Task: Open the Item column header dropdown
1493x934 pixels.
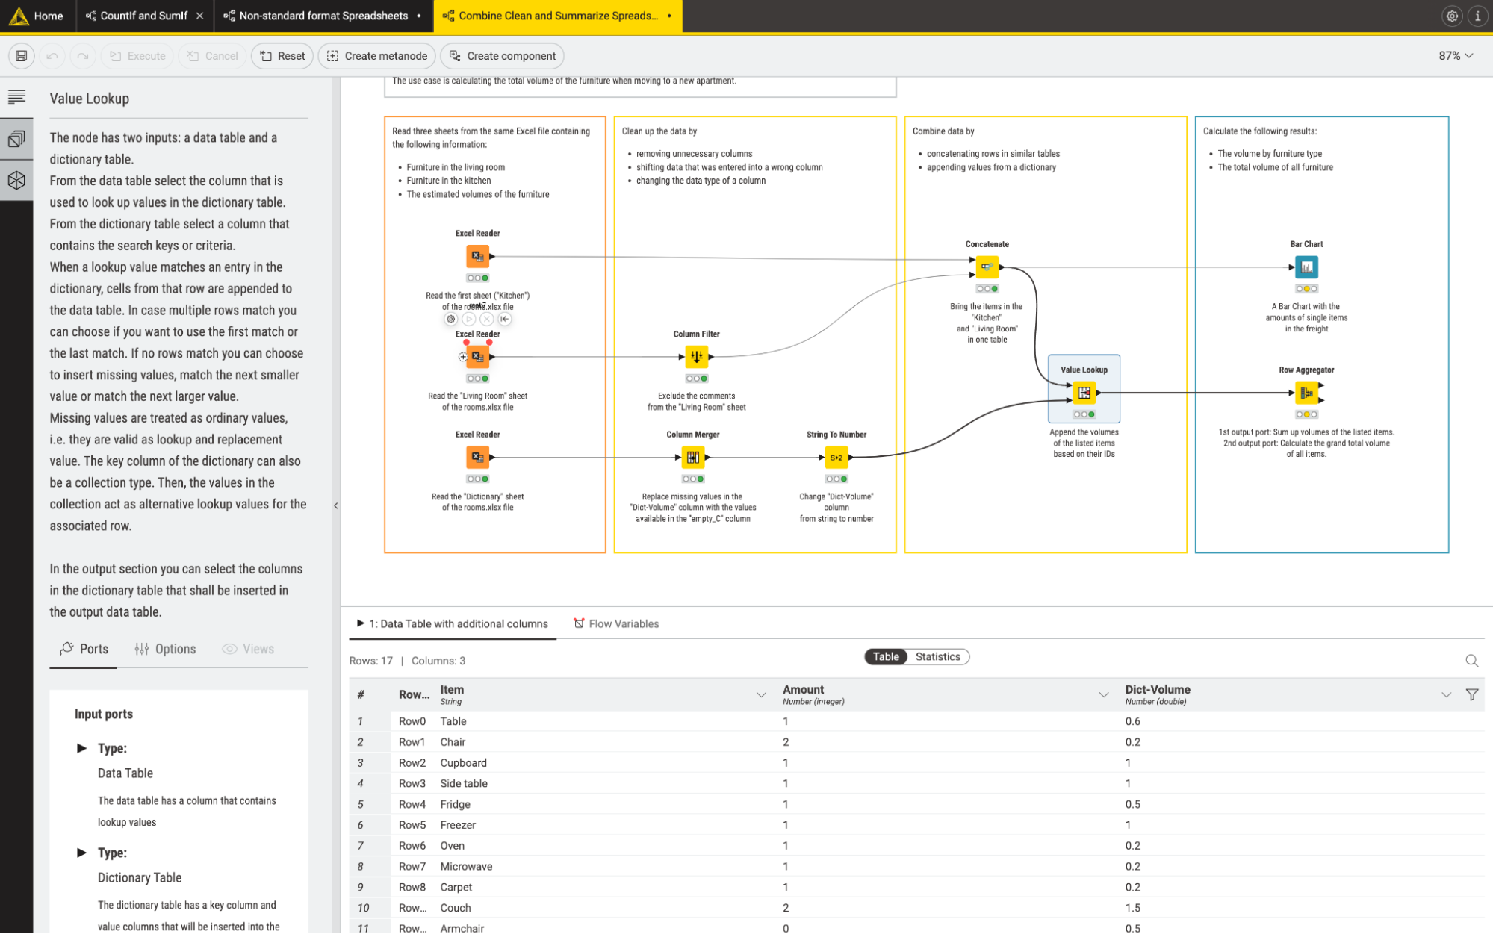Action: click(x=760, y=694)
